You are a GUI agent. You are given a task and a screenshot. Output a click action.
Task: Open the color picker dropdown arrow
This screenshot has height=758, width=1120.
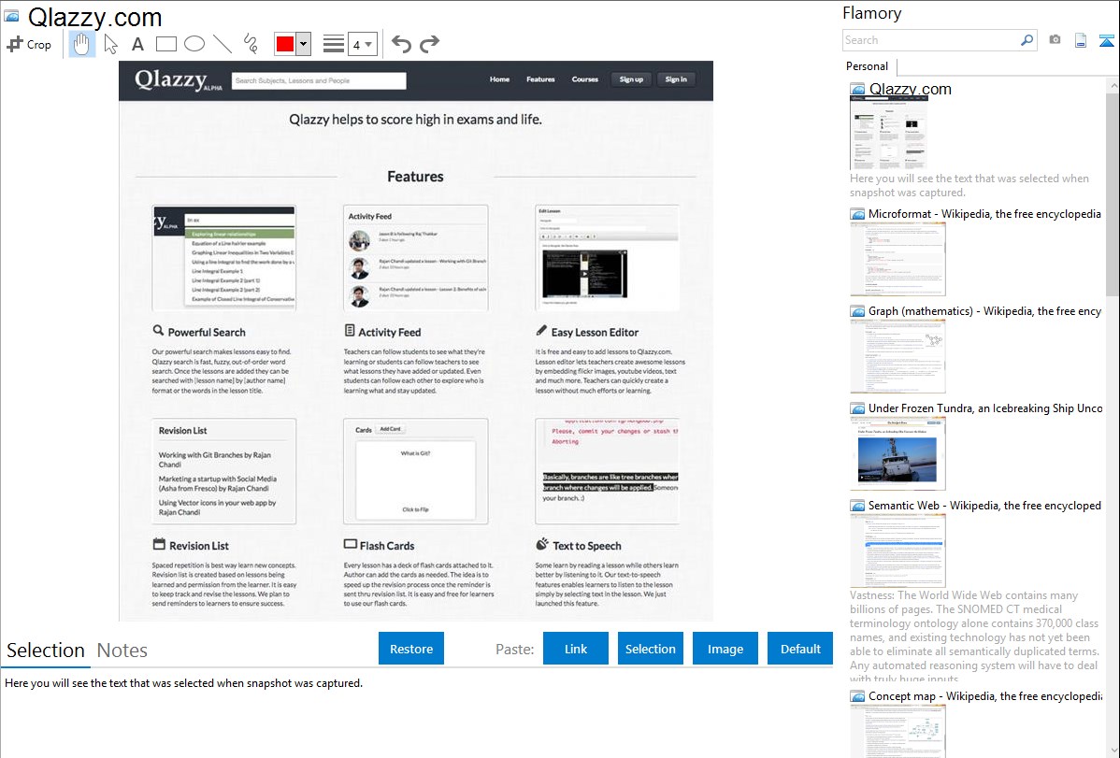coord(304,44)
